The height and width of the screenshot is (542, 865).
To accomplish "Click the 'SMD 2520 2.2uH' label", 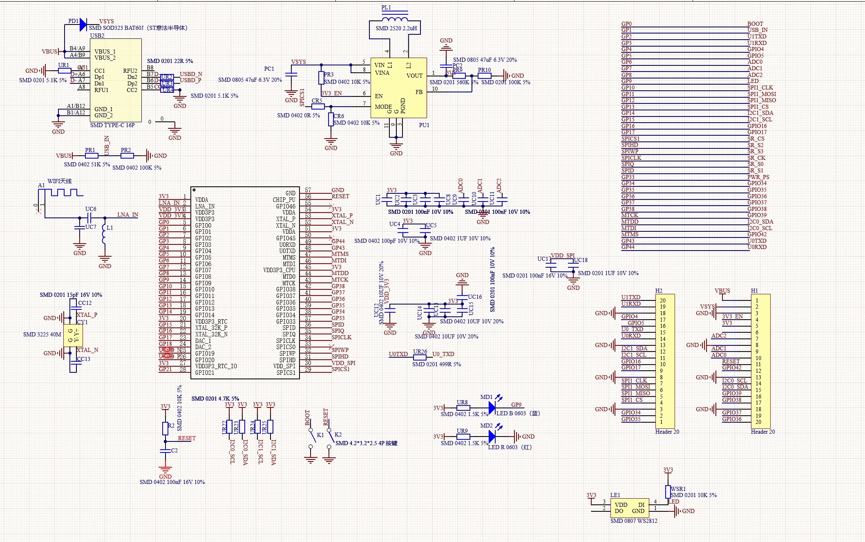I will [396, 28].
